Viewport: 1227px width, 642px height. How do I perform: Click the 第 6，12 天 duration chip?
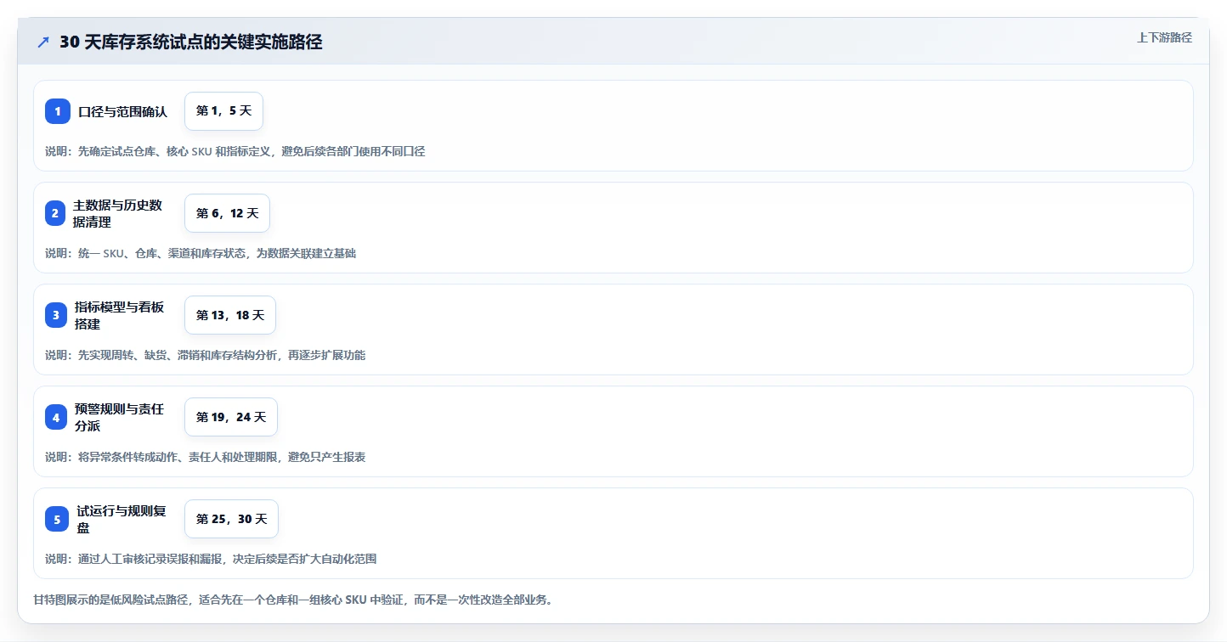point(227,213)
